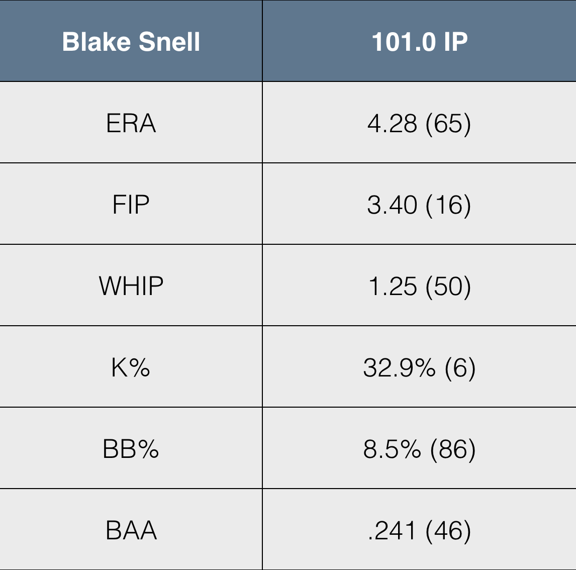Select the 8.5% walk rate value

392,449
